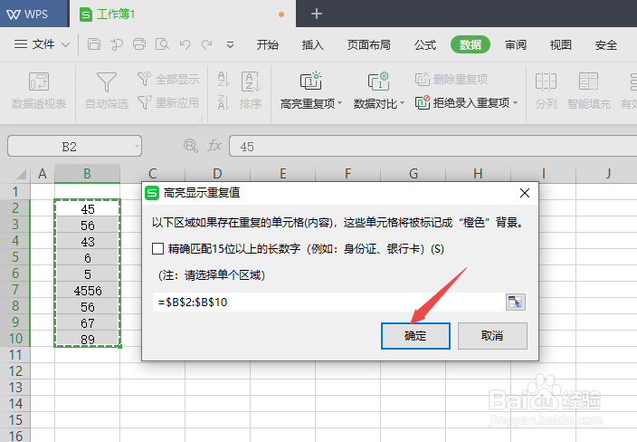This screenshot has height=442, width=637.
Task: Click the magnifier zoom icon beside fx
Action: point(191,146)
